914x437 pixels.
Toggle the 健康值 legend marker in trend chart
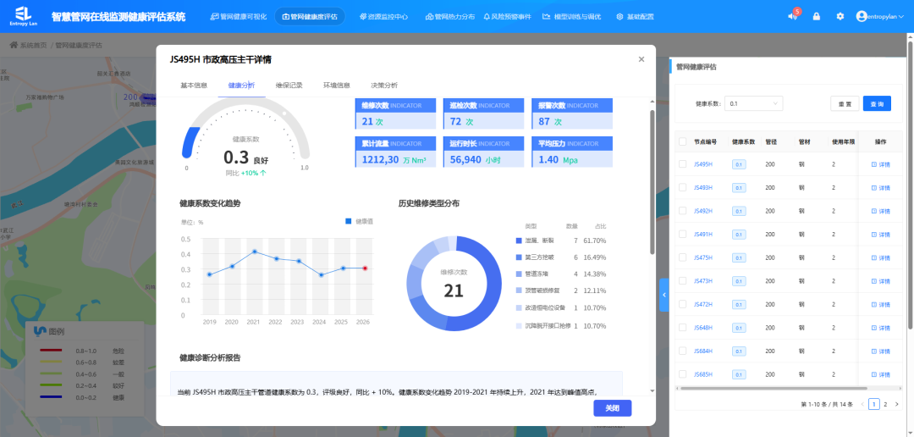tap(349, 221)
